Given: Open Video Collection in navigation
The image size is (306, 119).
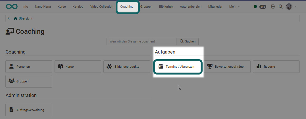Looking at the screenshot, I should pos(102,7).
